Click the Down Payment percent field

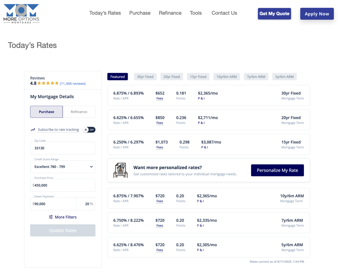point(86,204)
